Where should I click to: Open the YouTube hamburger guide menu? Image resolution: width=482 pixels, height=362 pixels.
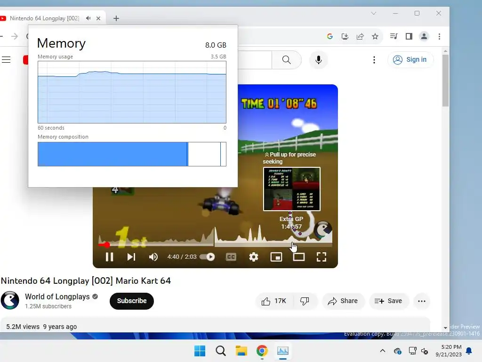pos(6,60)
